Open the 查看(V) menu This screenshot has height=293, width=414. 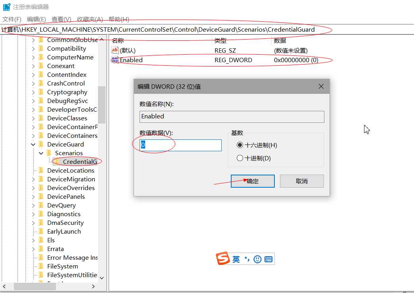(61, 19)
